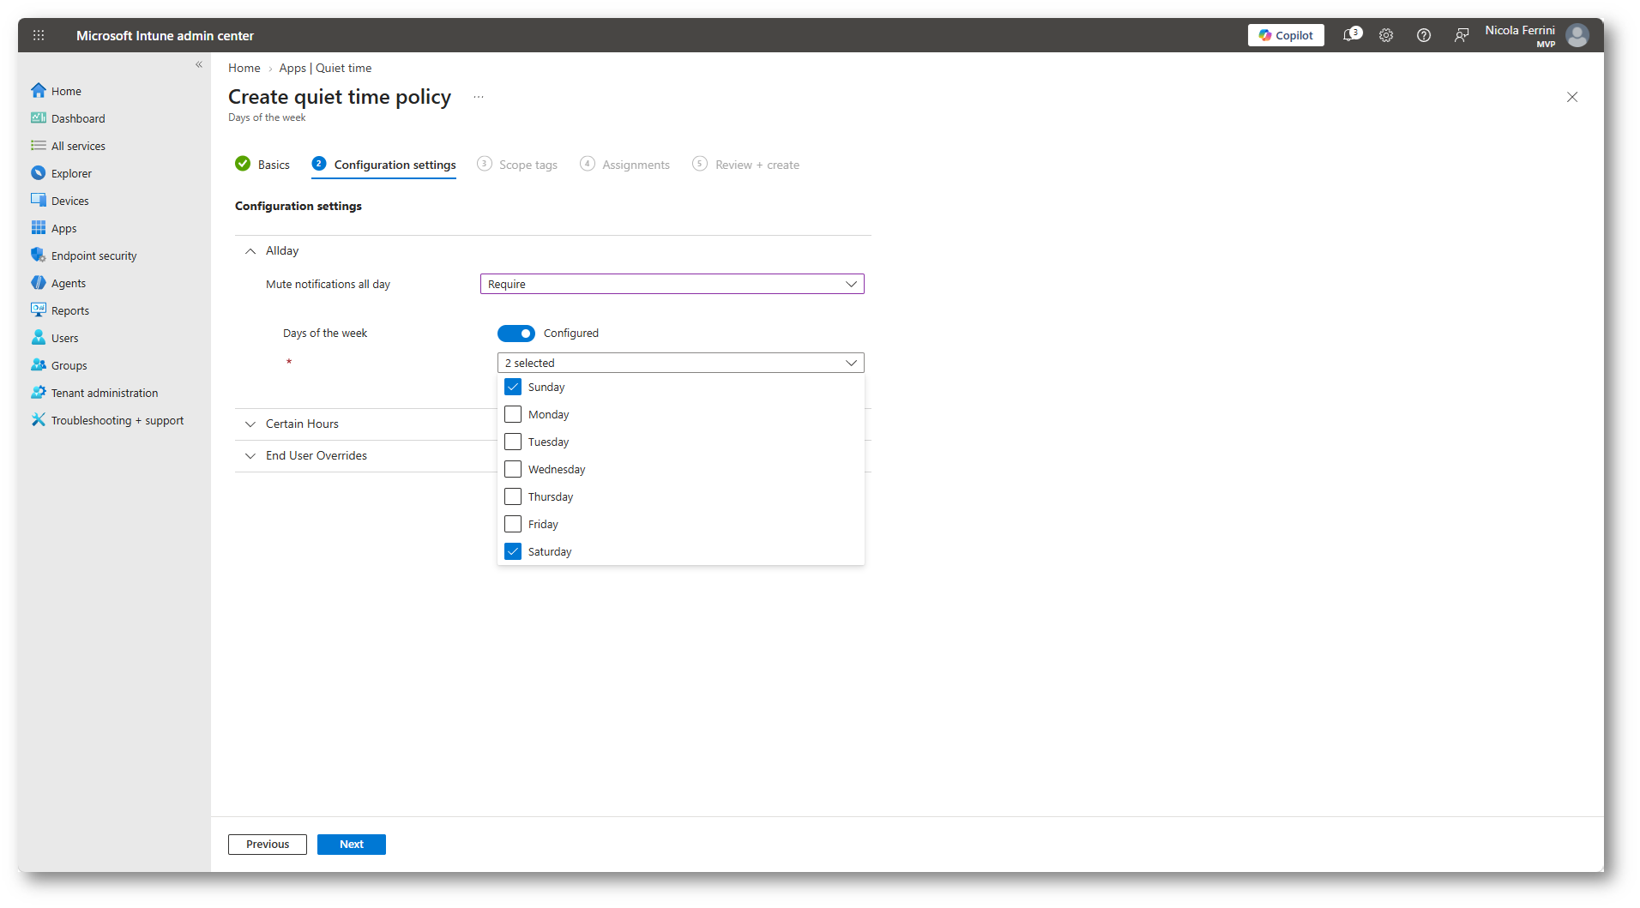Switch to Assignments tab
The height and width of the screenshot is (908, 1640).
(624, 165)
